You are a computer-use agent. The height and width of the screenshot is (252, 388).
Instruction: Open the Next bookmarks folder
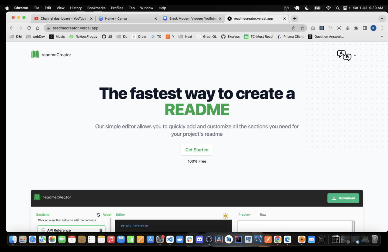[185, 37]
